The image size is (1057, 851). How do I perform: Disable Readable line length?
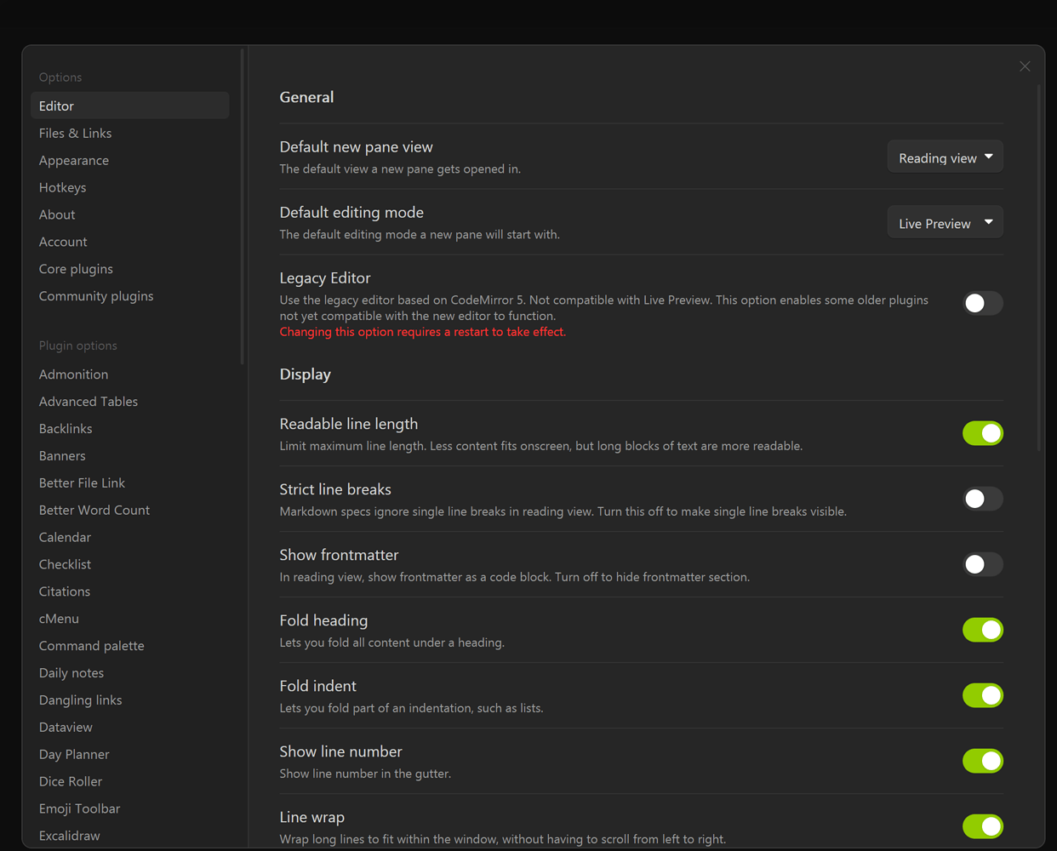click(x=982, y=433)
